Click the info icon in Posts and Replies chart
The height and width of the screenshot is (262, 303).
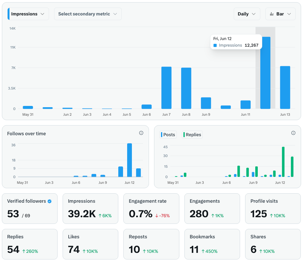point(293,133)
